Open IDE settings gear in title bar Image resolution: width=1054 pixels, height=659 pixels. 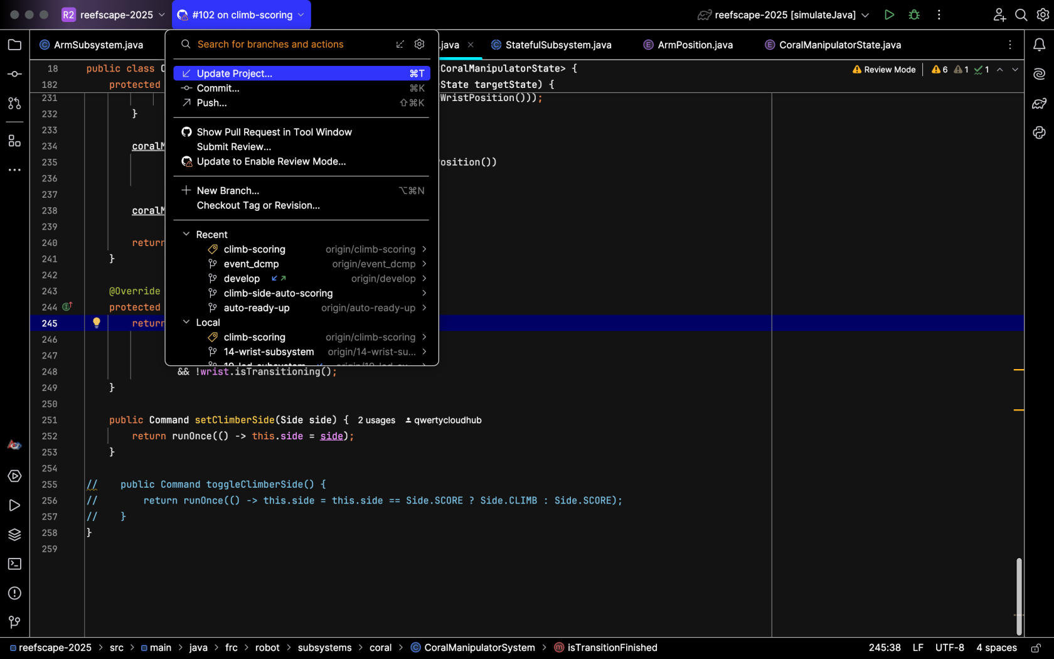coord(1043,14)
